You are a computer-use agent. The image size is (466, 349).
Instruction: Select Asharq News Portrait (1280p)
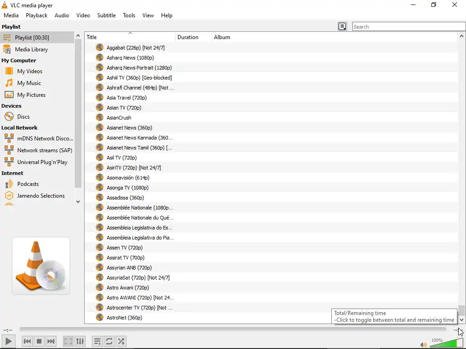pos(139,68)
